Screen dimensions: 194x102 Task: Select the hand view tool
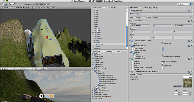pyautogui.click(x=2, y=4)
